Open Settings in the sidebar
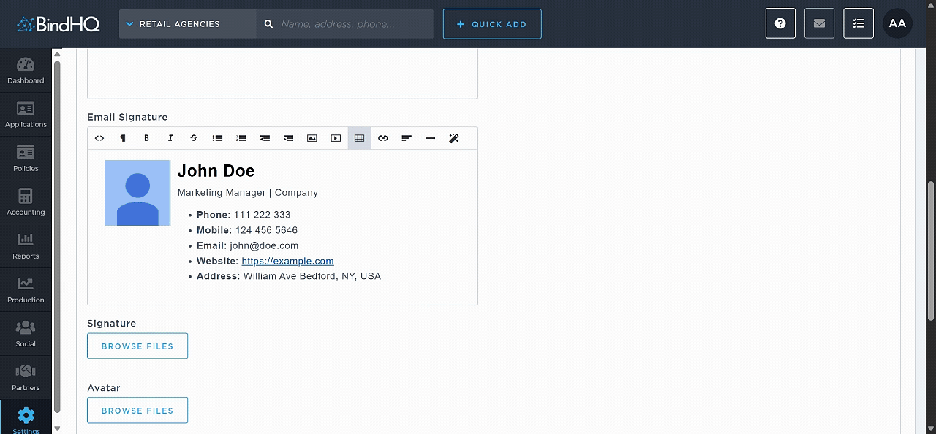This screenshot has height=434, width=936. point(26,418)
